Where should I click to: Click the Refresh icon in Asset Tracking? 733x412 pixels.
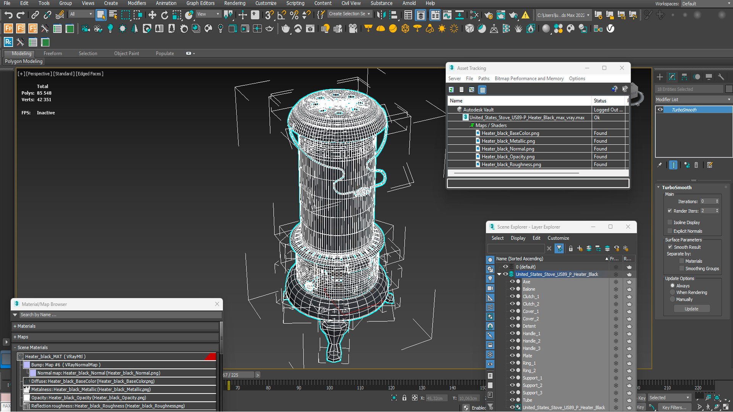pyautogui.click(x=451, y=90)
